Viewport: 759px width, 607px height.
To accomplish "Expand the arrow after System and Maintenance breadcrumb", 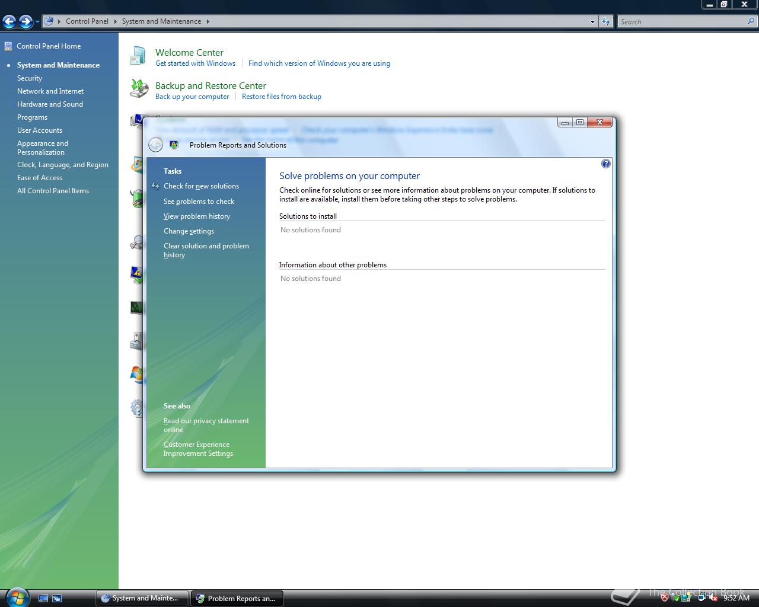I will pyautogui.click(x=208, y=21).
